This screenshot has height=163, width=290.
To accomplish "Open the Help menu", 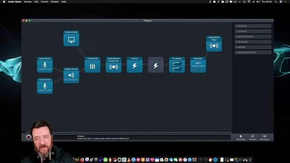I will point(63,2).
